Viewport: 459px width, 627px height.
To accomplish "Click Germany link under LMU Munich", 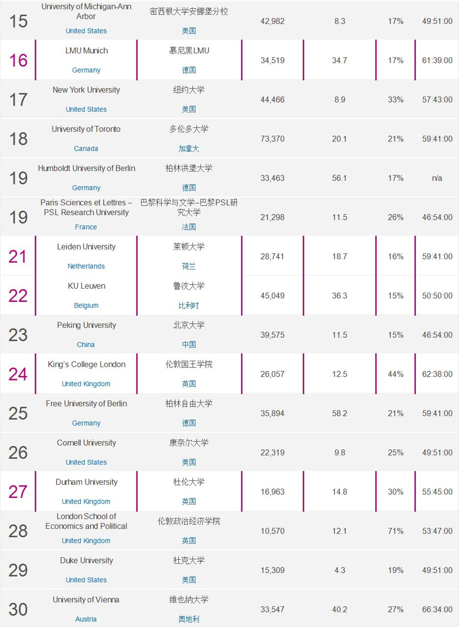I will 86,70.
